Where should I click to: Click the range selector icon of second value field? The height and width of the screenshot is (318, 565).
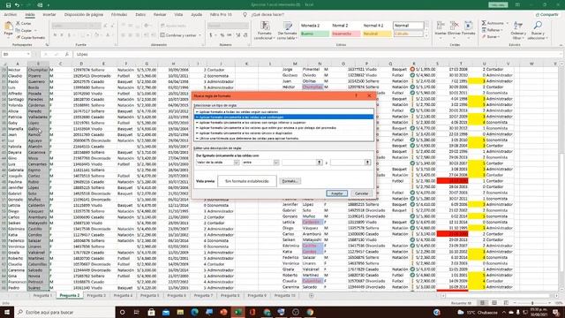(x=367, y=163)
